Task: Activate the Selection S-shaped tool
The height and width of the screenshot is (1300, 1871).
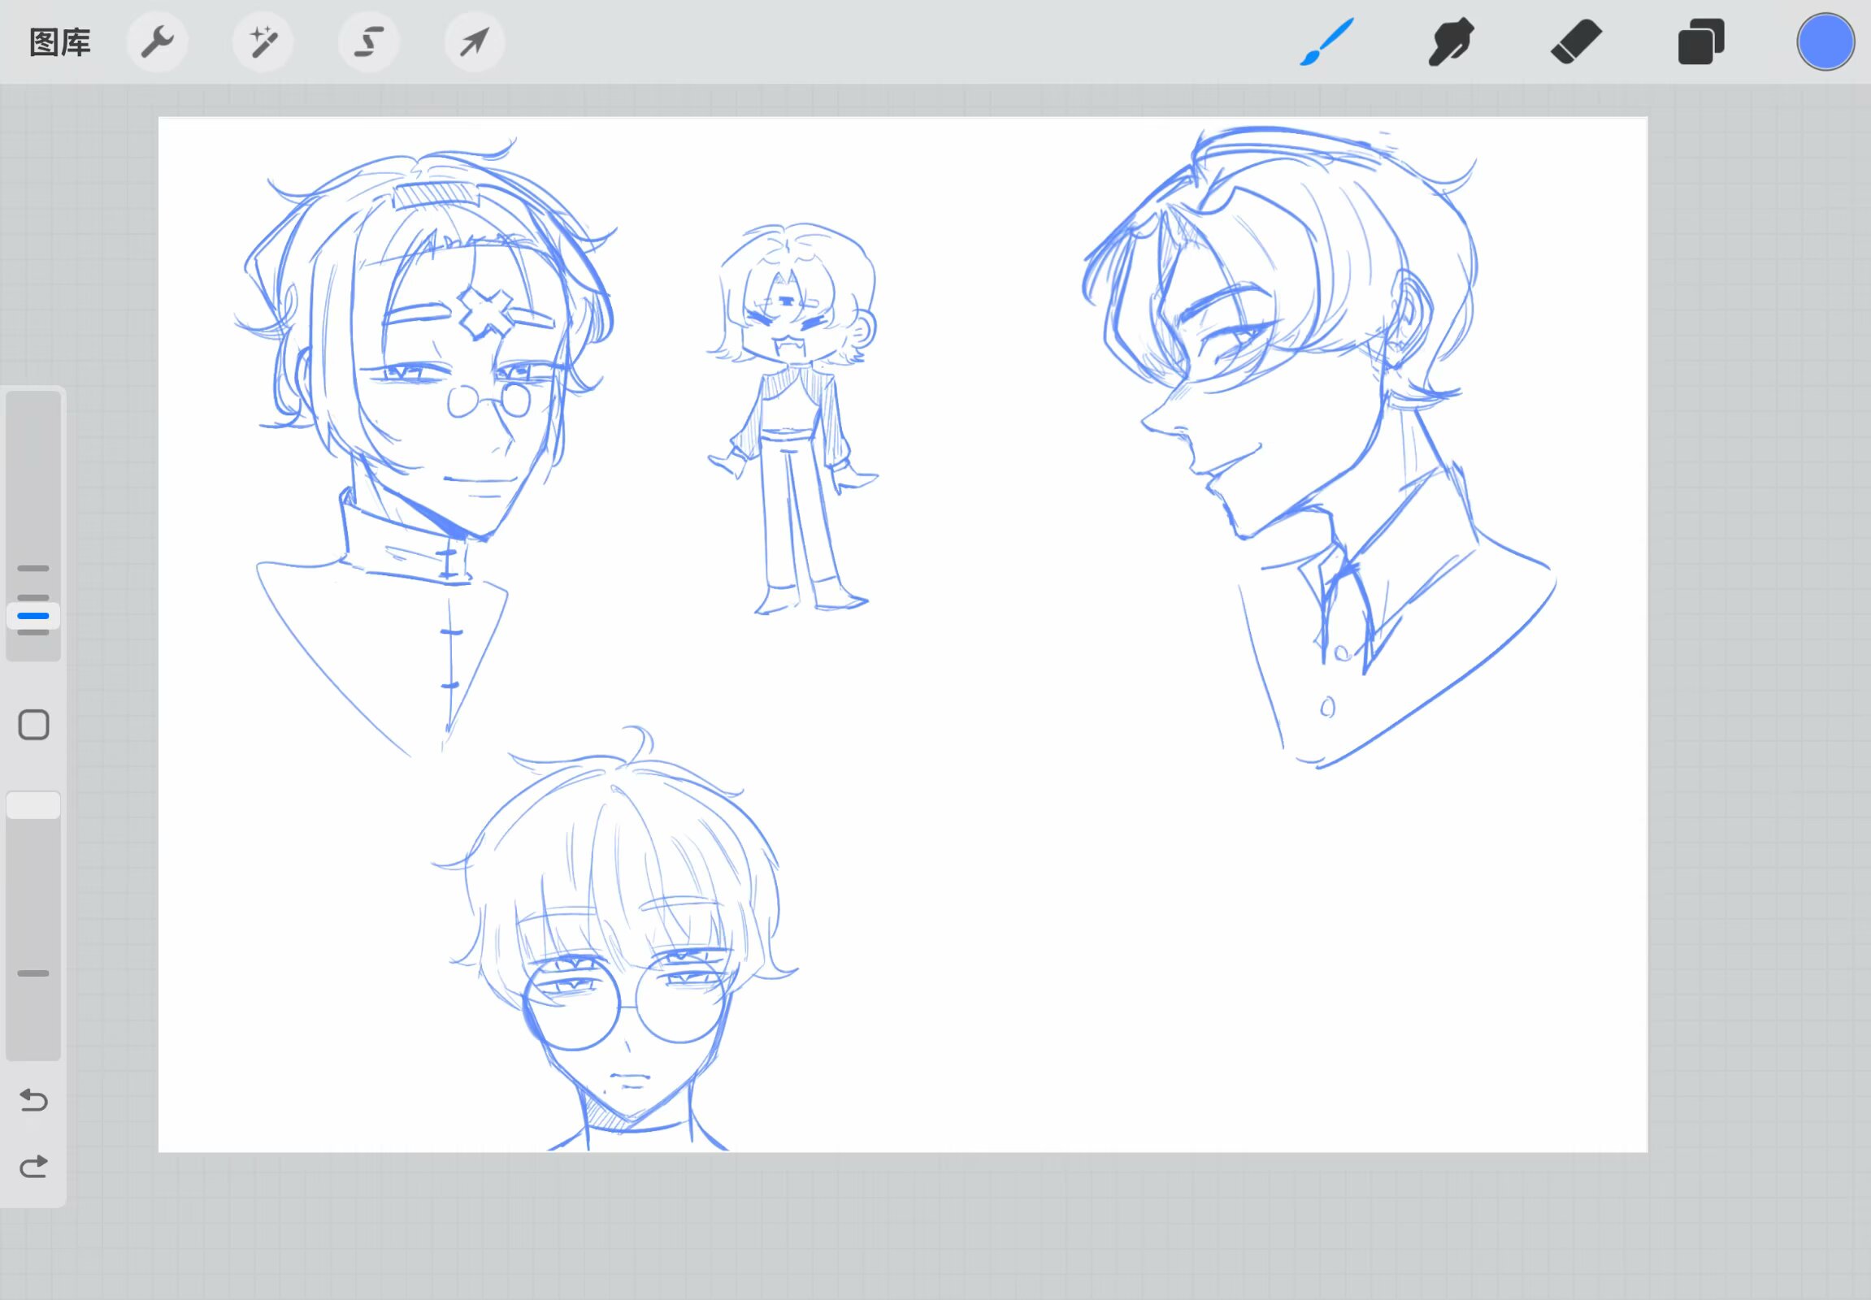Action: point(369,42)
